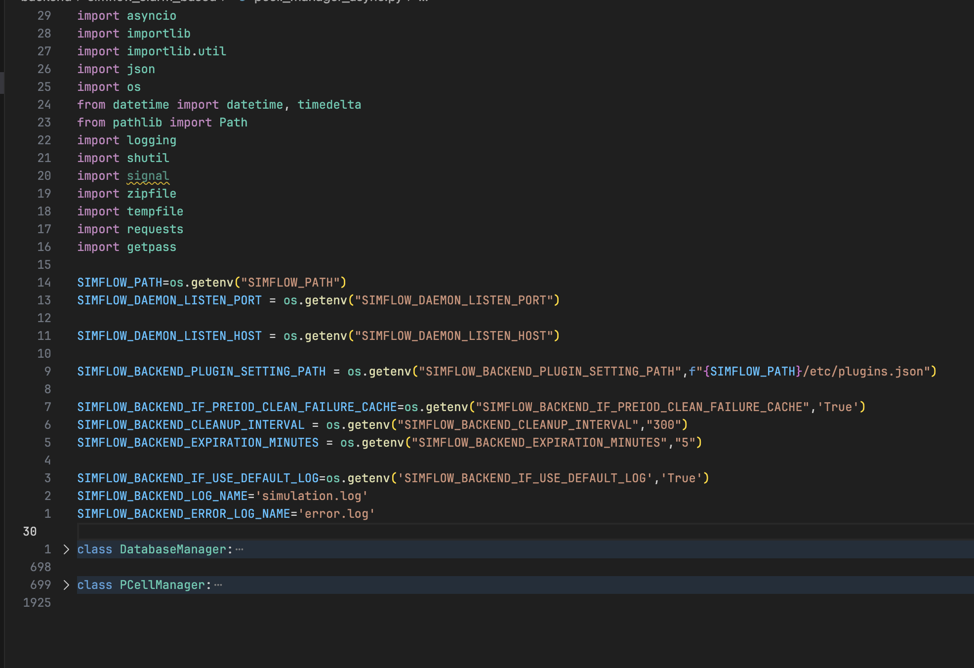Click the SIMFLOW_PATH variable assignment name
Viewport: 974px width, 668px height.
pyautogui.click(x=120, y=283)
